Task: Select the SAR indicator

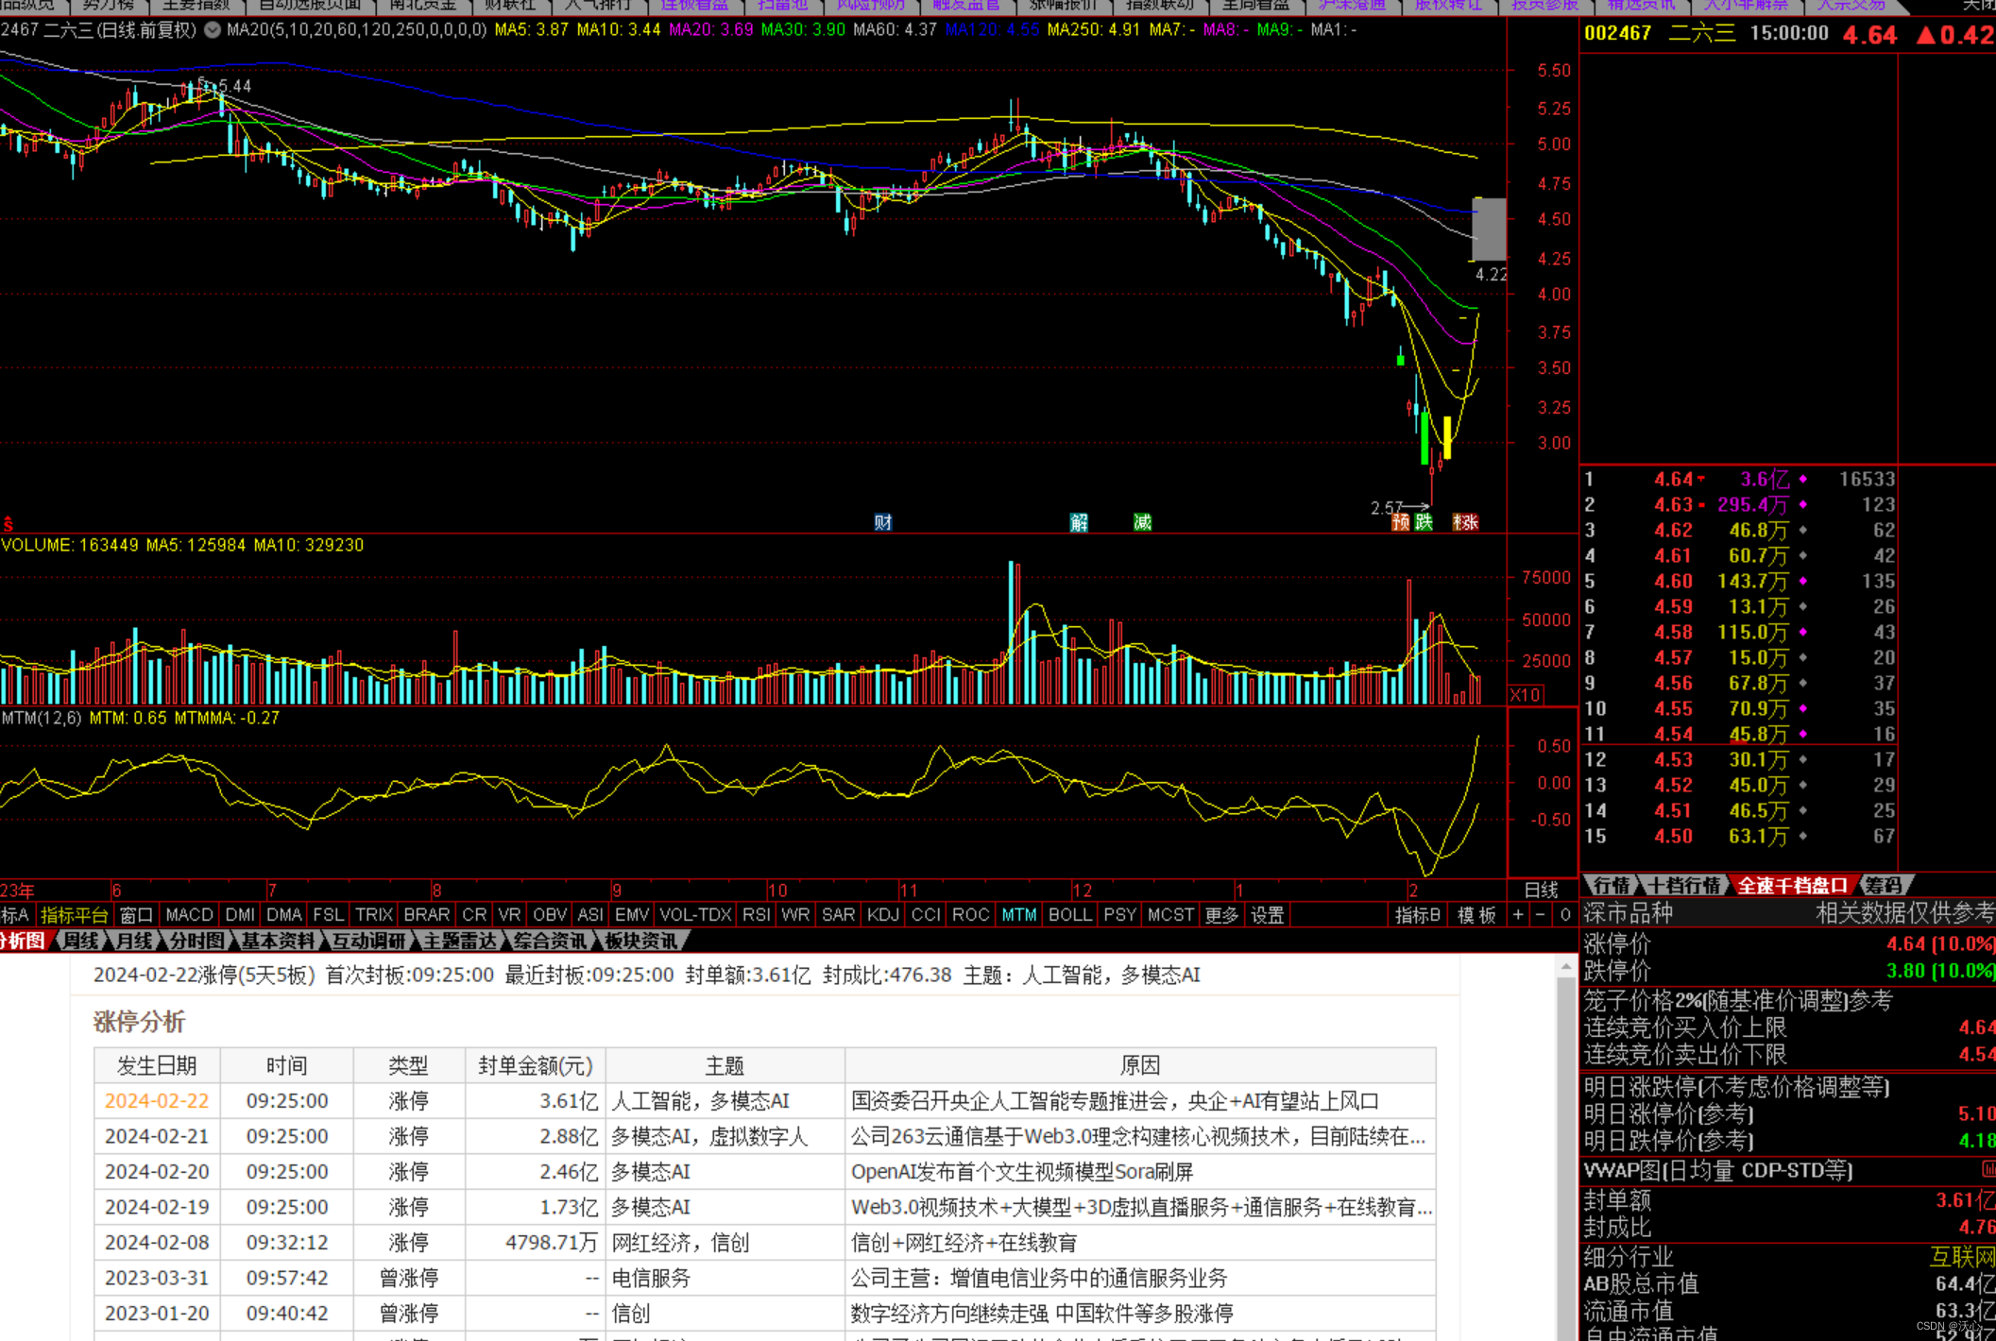Action: tap(838, 915)
